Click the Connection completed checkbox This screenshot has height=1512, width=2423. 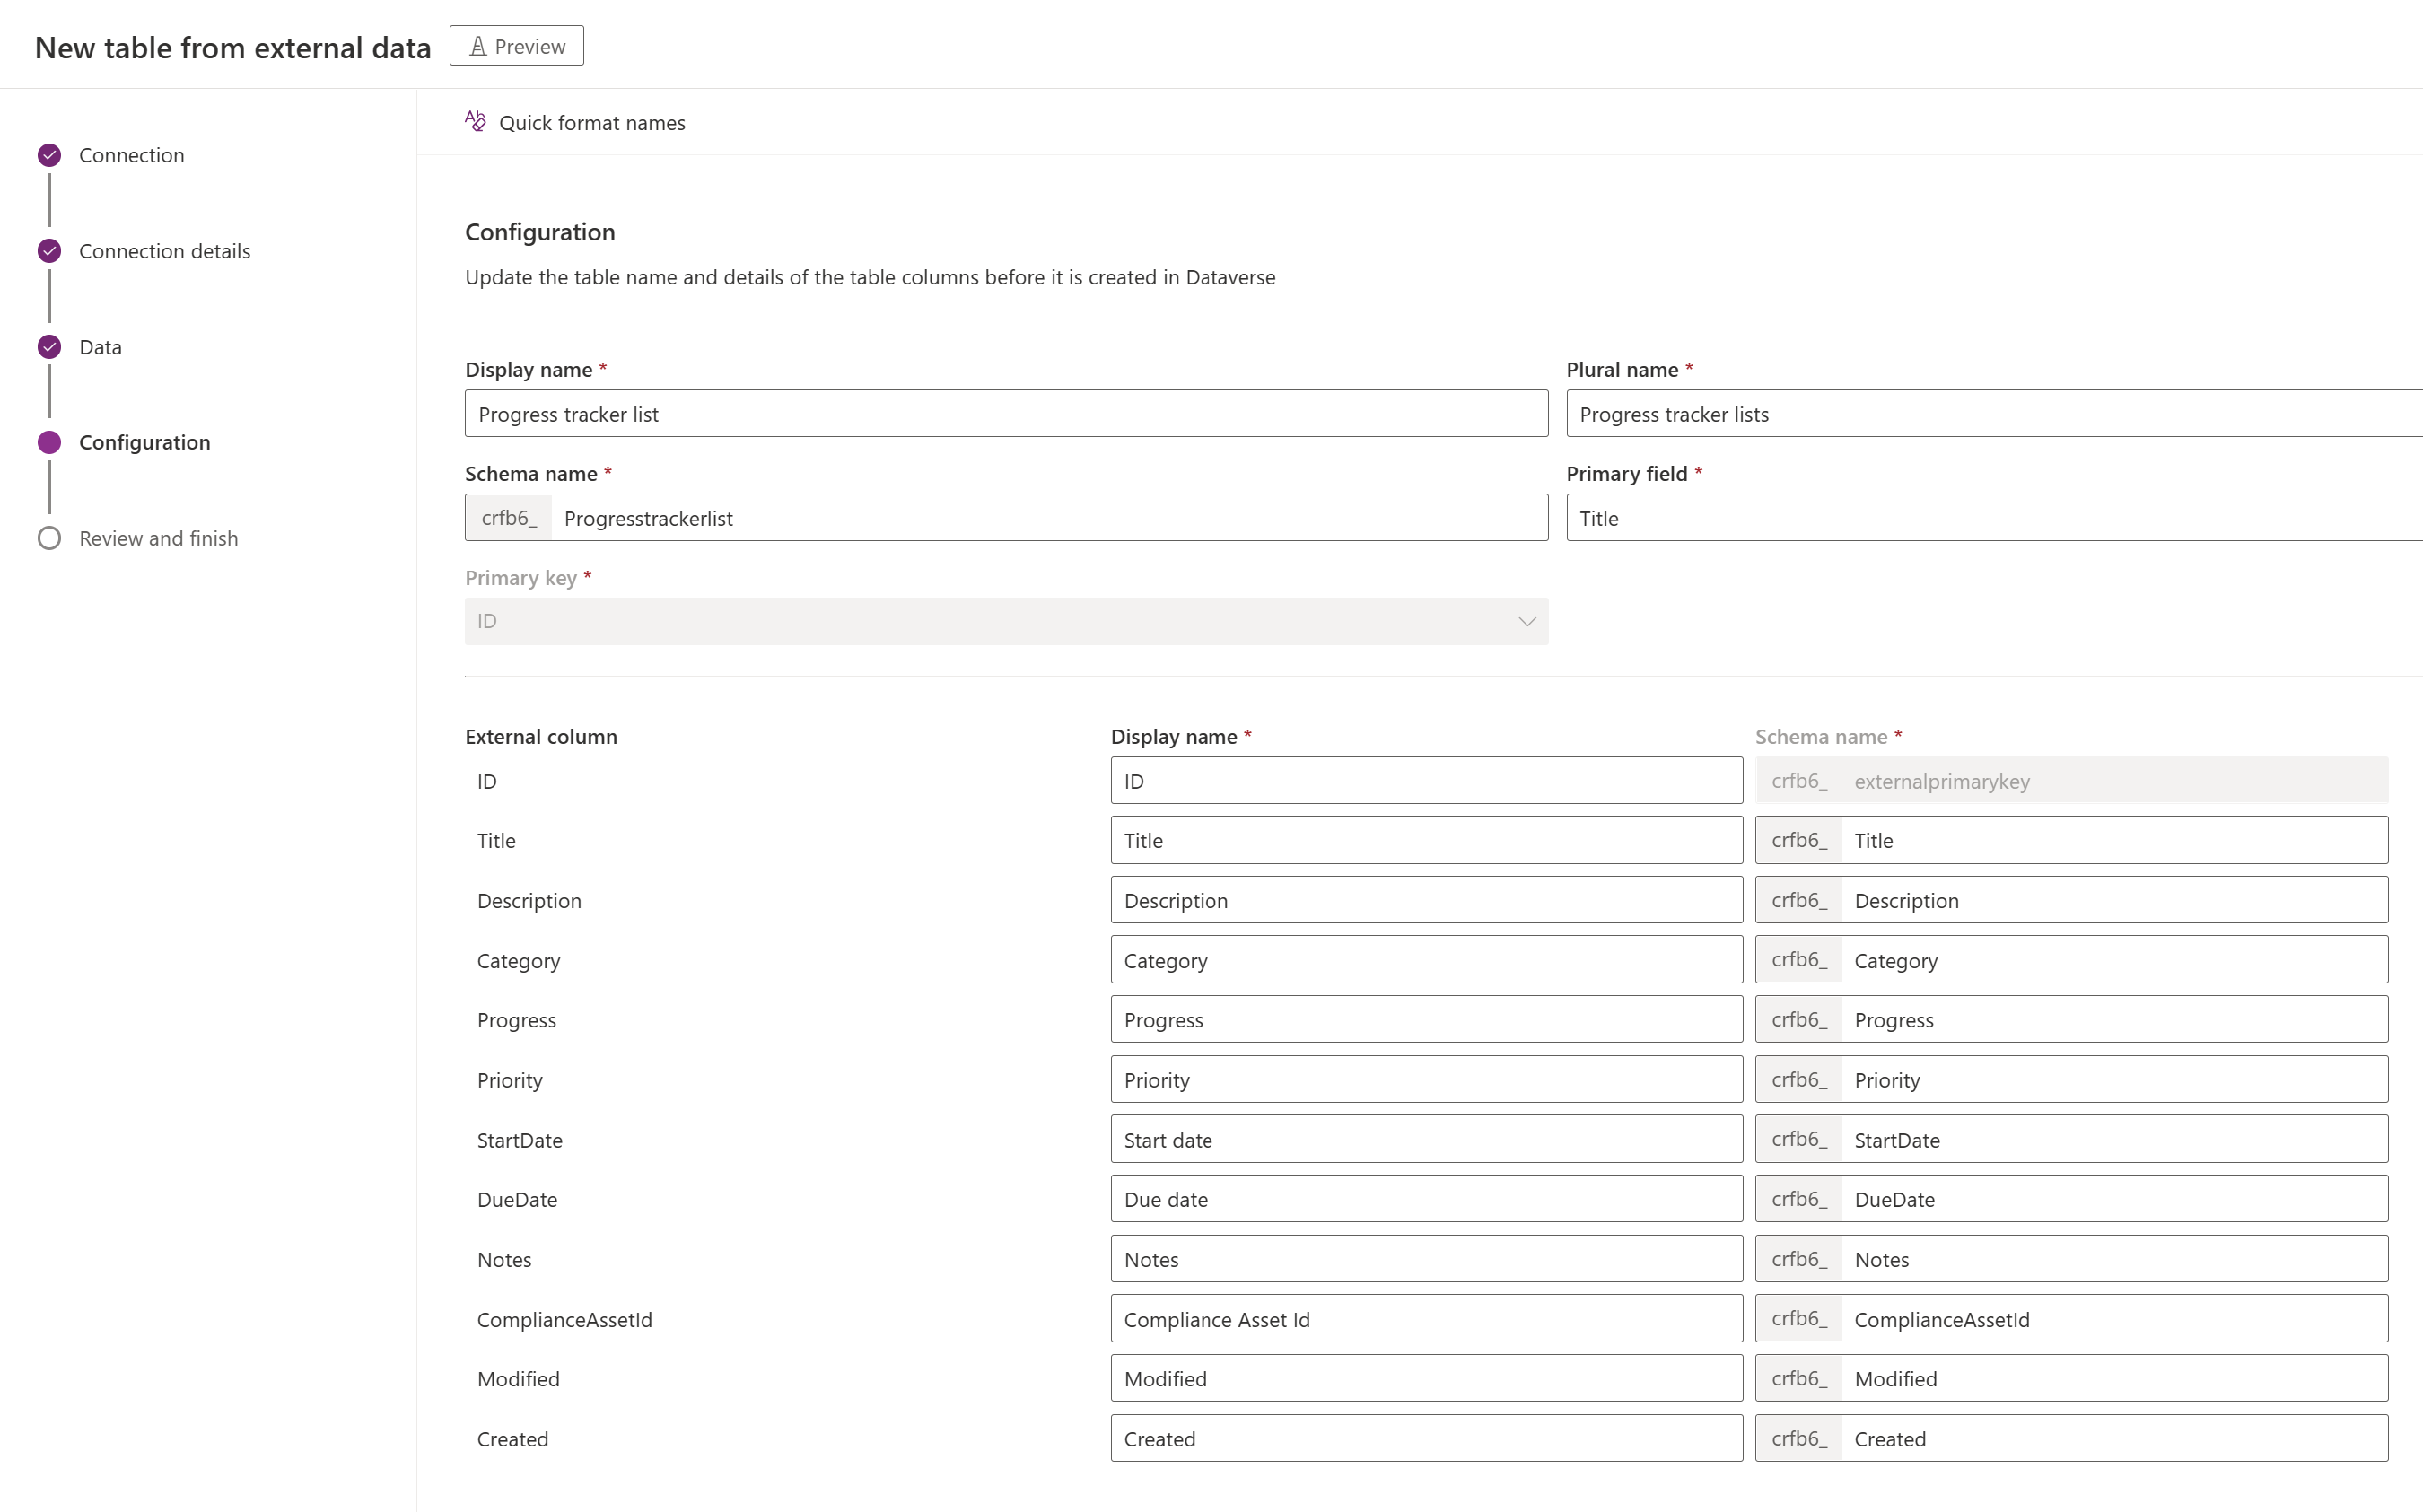[50, 153]
